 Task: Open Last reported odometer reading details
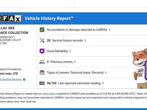point(79,83)
